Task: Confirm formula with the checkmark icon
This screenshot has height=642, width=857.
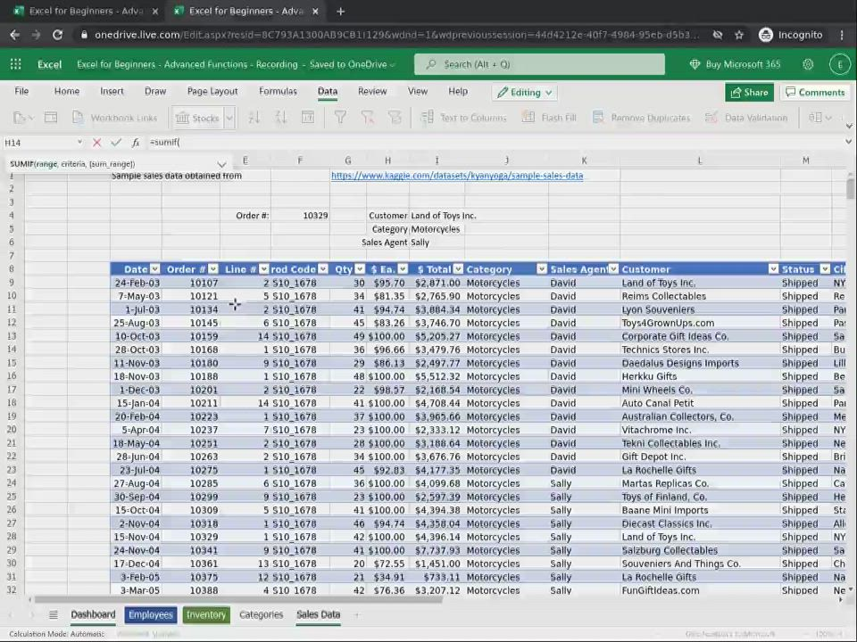Action: point(116,143)
